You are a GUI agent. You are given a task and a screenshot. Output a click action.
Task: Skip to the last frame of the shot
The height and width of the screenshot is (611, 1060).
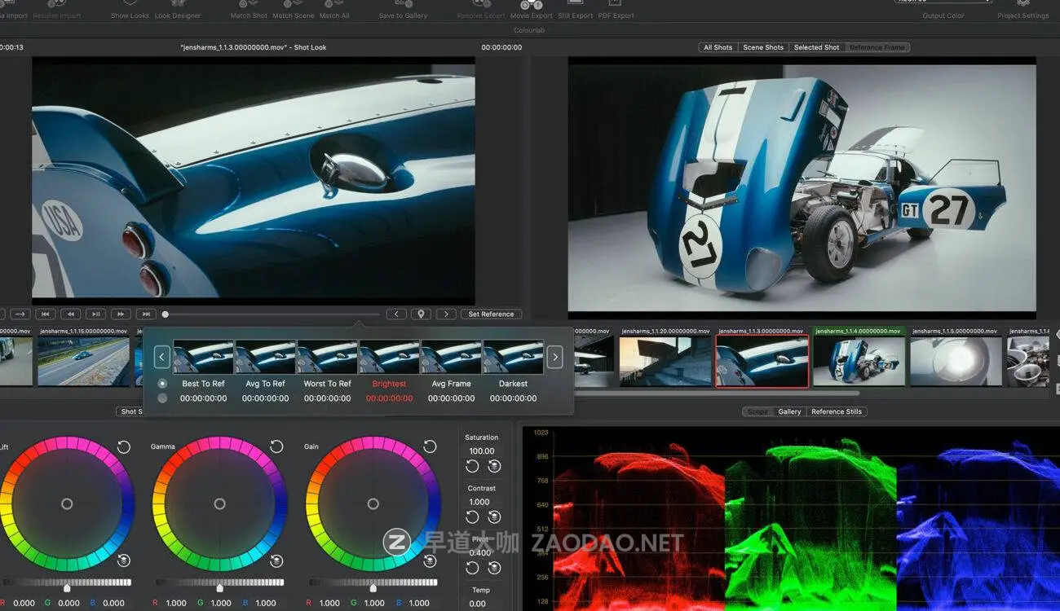(x=146, y=314)
